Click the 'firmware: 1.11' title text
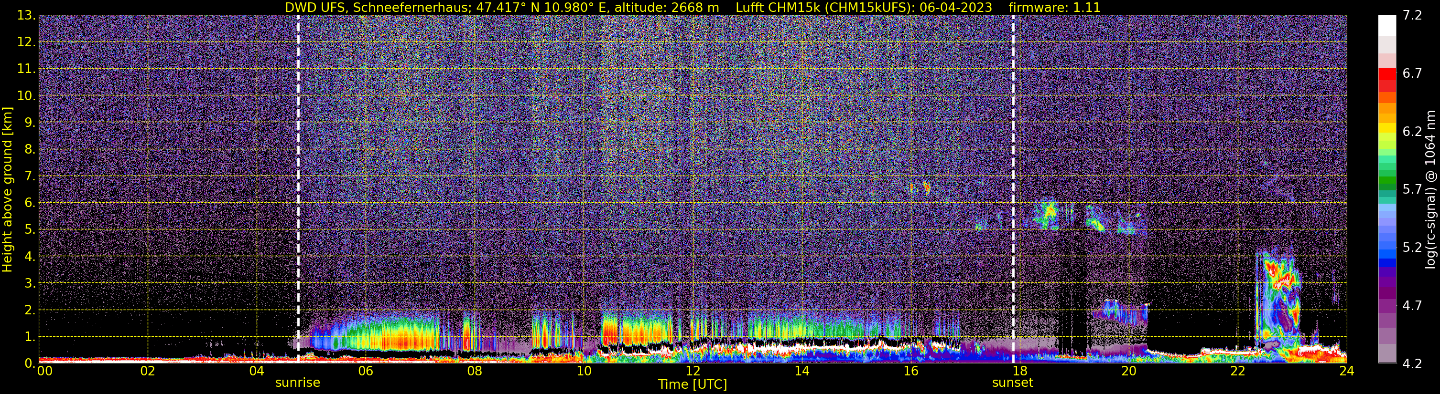The height and width of the screenshot is (394, 1440). click(1054, 8)
